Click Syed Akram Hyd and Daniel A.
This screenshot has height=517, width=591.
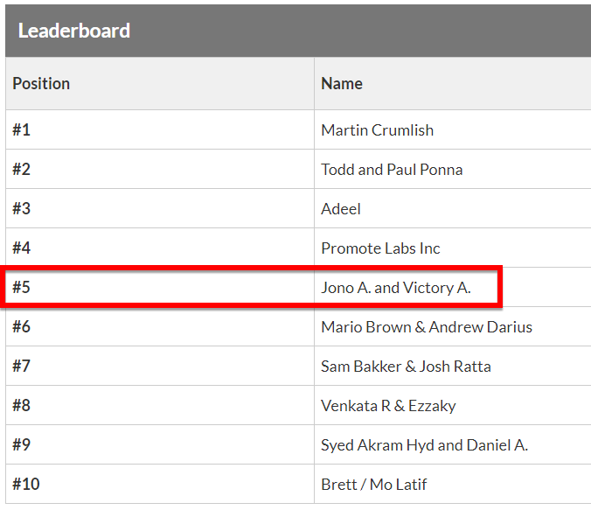click(x=424, y=445)
